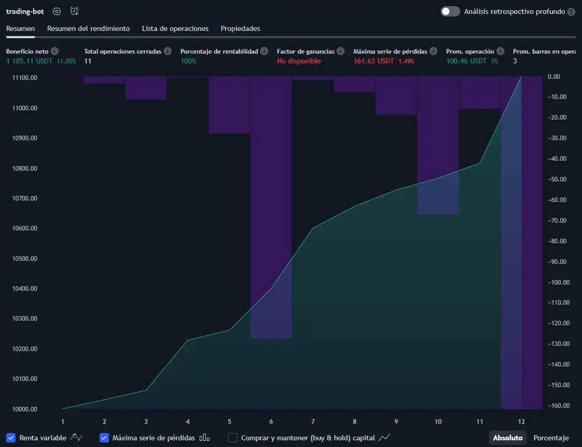Click x-axis label 12
Viewport: 582px width, 447px height.
click(521, 421)
